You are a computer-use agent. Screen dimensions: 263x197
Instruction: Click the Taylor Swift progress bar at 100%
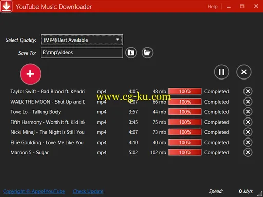click(x=185, y=91)
